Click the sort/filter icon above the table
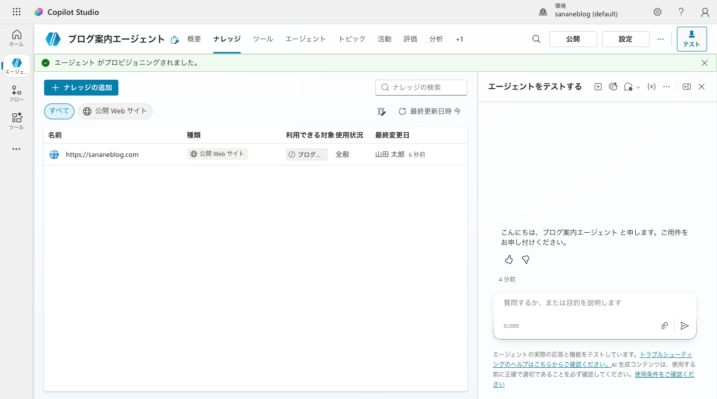Image resolution: width=717 pixels, height=399 pixels. point(381,111)
